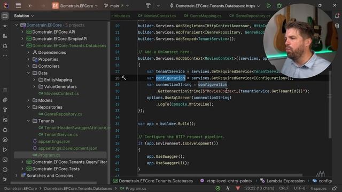The height and width of the screenshot is (192, 342).
Task: Open the Commit tool window
Action: (x=5, y=26)
